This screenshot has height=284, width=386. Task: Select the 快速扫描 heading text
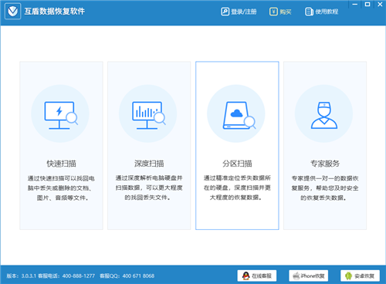click(x=61, y=164)
